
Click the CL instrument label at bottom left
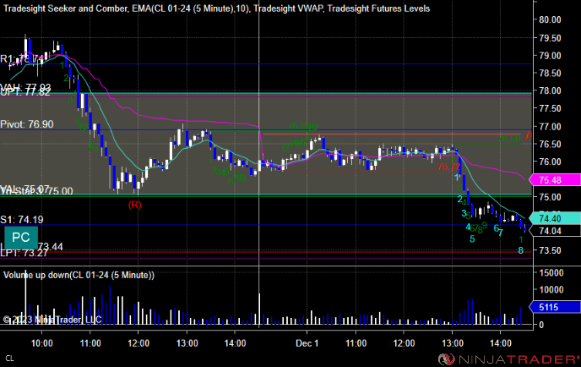point(9,359)
